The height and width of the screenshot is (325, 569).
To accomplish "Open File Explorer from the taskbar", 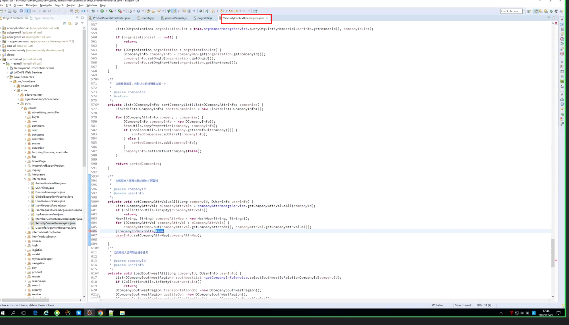I will point(122,313).
